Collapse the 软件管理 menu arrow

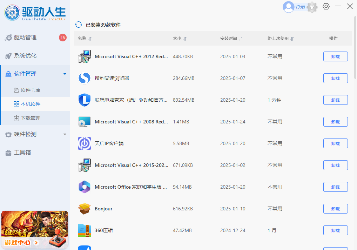(65, 74)
